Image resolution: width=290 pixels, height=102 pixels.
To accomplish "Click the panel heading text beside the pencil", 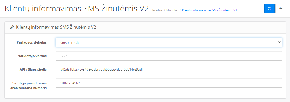I will pyautogui.click(x=56, y=27).
